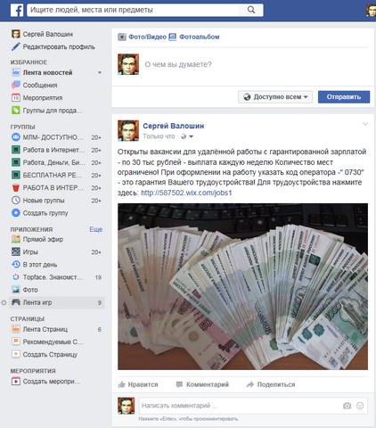Like the post with Нравится
The width and height of the screenshot is (376, 428).
(138, 384)
